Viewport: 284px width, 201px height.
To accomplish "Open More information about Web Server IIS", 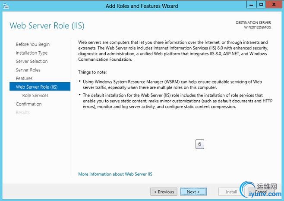I will (115, 174).
